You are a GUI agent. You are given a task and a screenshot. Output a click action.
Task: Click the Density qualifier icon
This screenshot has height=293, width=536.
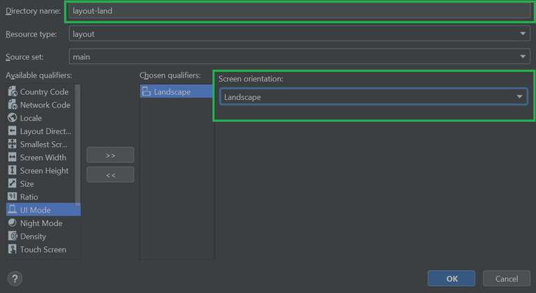point(13,236)
